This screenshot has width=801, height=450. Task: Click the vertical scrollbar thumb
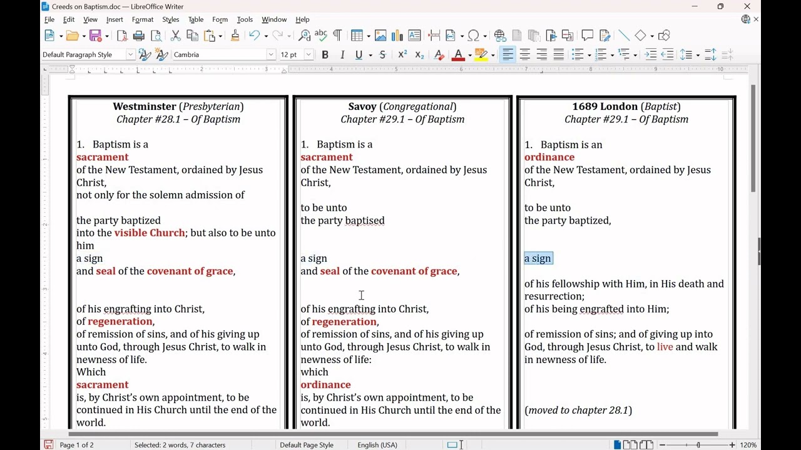(x=753, y=137)
